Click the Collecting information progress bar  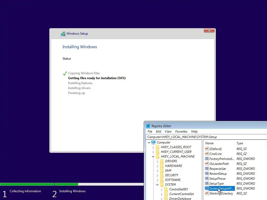[27, 184]
